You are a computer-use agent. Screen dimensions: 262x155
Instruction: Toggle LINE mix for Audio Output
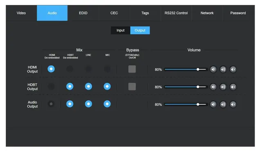88,104
